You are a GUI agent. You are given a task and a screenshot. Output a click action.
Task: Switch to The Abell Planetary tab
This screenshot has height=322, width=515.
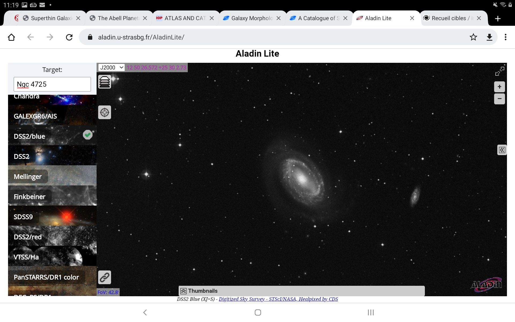(119, 18)
